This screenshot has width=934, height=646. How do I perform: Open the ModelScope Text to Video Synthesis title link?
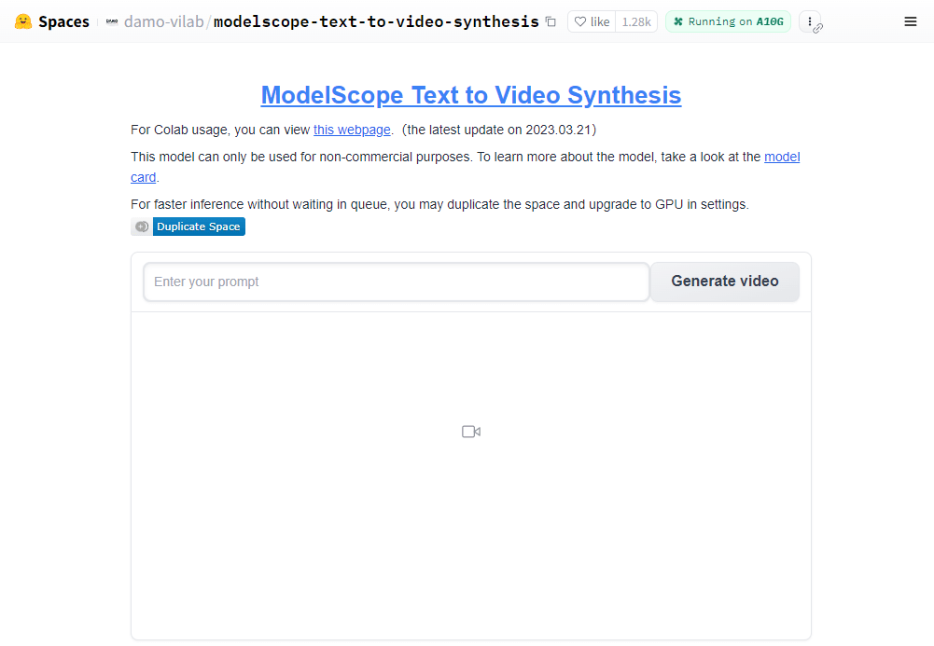[471, 95]
